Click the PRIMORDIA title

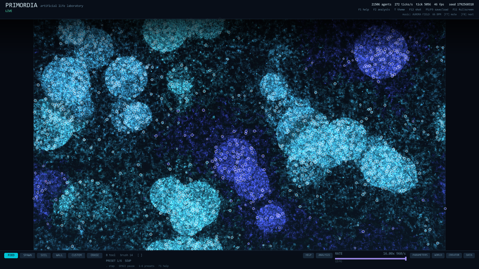coord(22,5)
